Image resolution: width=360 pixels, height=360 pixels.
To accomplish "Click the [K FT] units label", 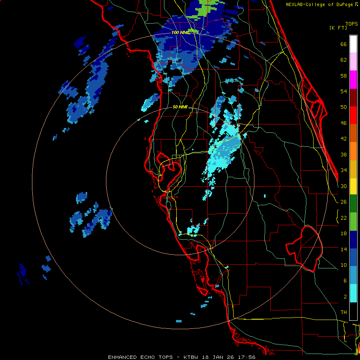I will (338, 28).
